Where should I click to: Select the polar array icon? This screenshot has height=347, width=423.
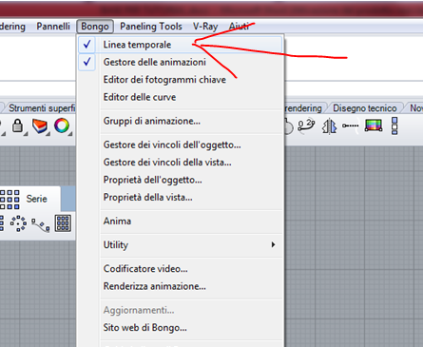18,223
